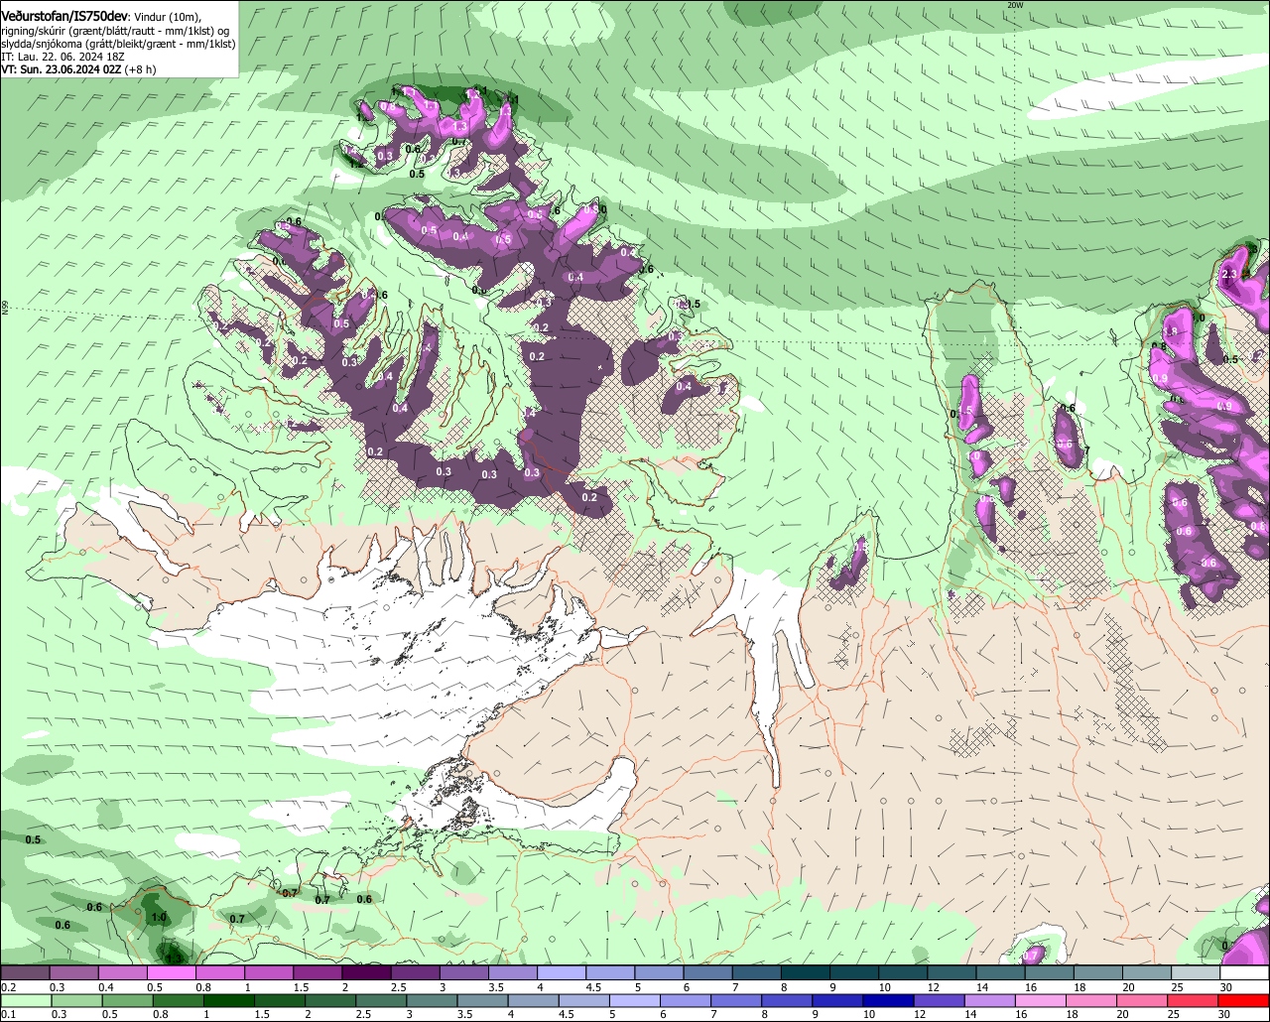Click the upper legend row's 4 light lavender swatch

(562, 972)
